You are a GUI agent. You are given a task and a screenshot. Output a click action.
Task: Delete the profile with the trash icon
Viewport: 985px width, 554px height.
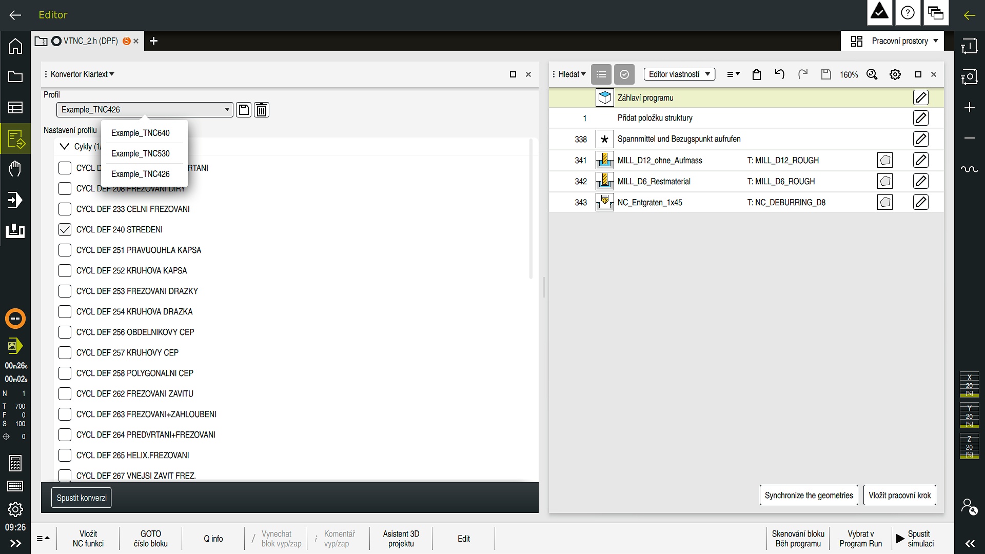(x=262, y=110)
